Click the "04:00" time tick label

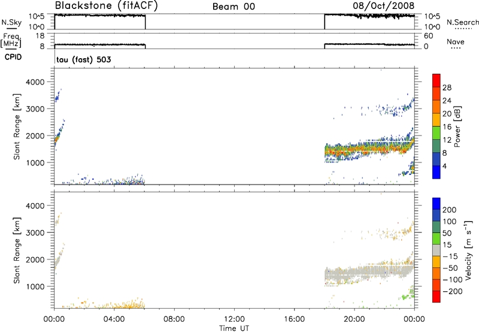click(x=114, y=319)
